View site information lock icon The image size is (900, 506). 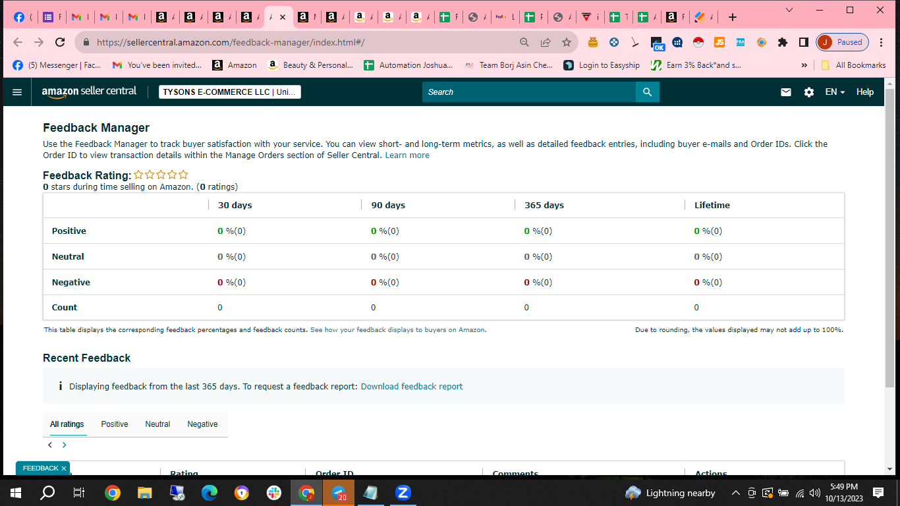click(86, 42)
